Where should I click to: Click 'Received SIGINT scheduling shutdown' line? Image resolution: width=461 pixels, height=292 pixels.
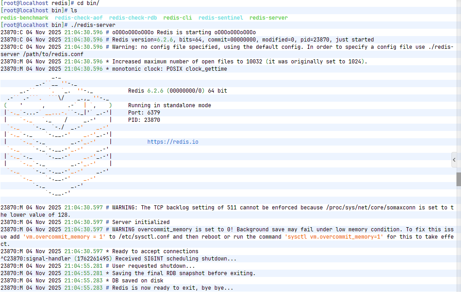coord(119,259)
